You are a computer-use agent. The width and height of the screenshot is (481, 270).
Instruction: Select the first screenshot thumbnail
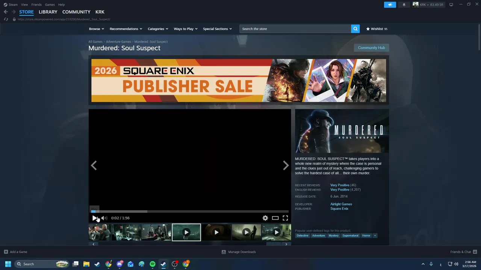coord(100,232)
